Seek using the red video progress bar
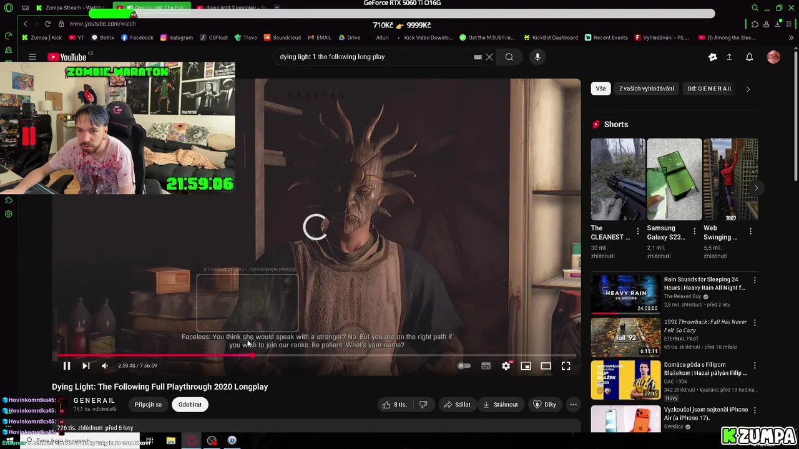The width and height of the screenshot is (799, 449). point(316,355)
